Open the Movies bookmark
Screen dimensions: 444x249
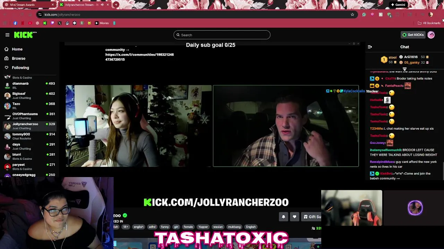(x=102, y=23)
